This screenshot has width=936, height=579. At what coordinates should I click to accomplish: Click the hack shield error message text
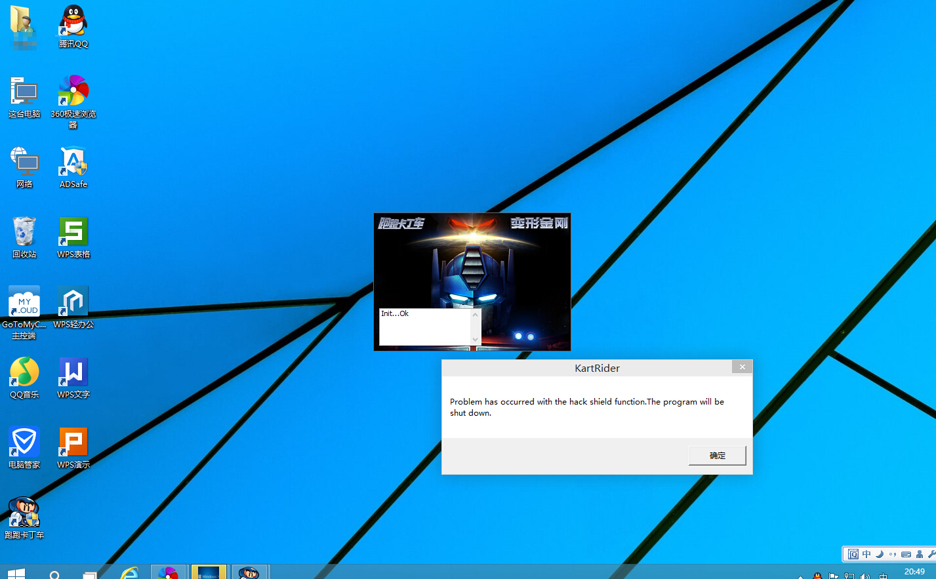587,407
